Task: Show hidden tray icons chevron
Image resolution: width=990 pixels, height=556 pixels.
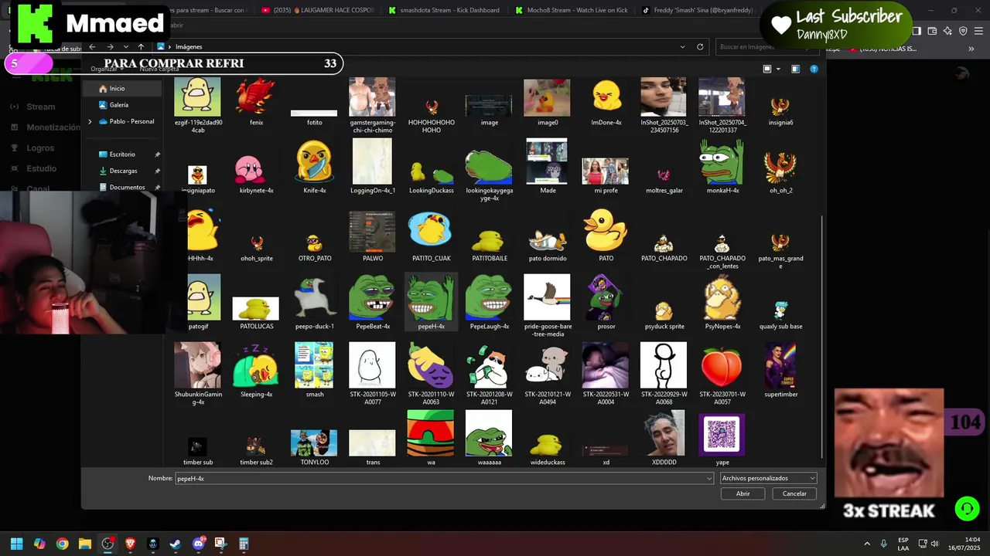Action: coord(866,544)
